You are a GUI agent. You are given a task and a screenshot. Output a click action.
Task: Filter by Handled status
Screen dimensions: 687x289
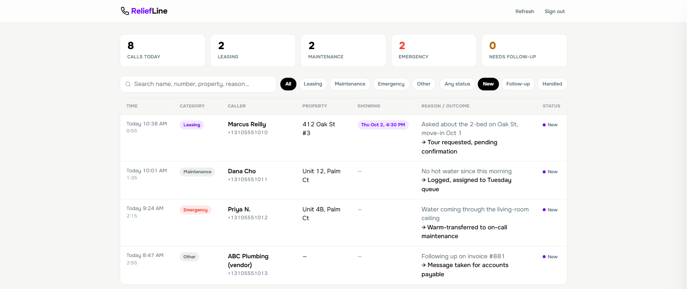click(x=552, y=84)
